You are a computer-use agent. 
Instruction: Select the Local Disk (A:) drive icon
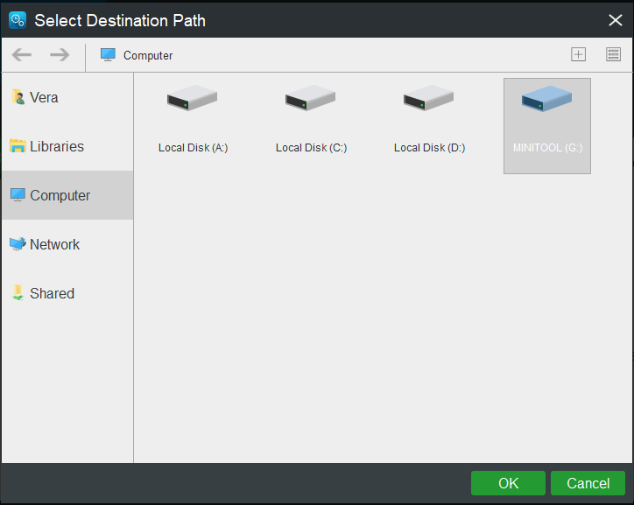tap(192, 98)
